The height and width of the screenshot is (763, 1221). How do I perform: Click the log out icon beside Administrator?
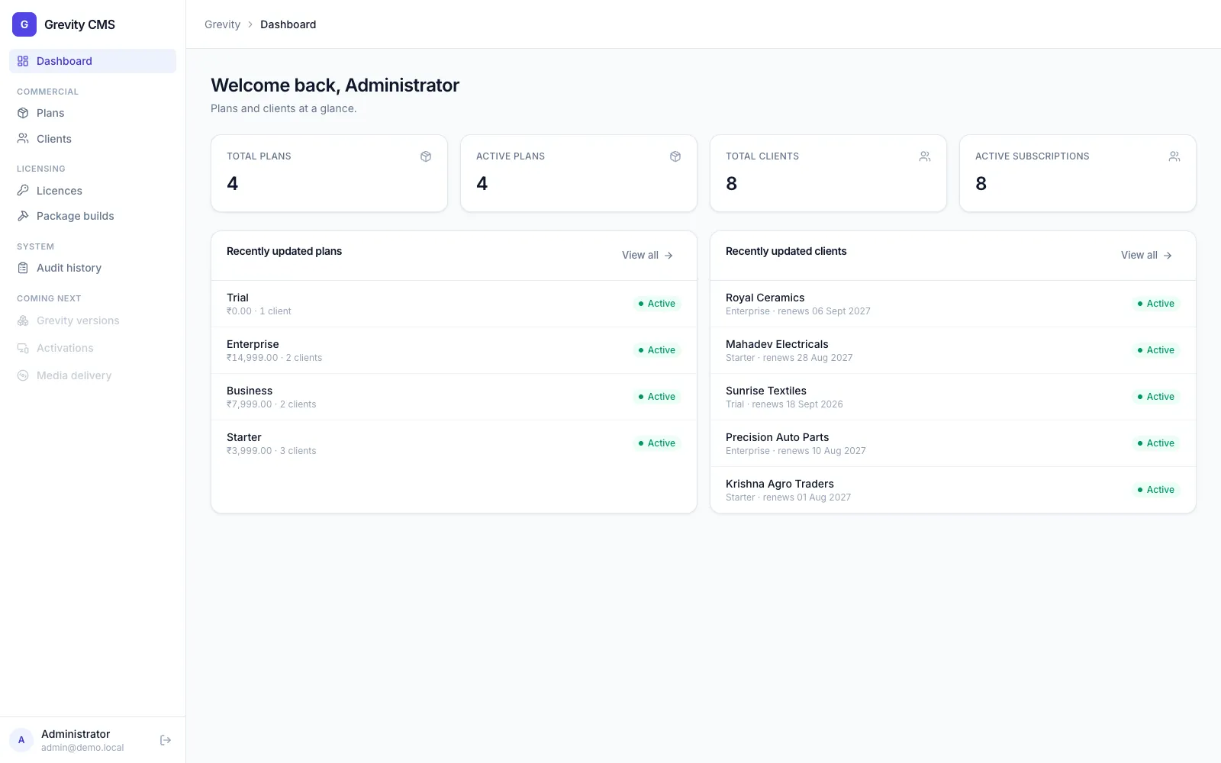[166, 740]
